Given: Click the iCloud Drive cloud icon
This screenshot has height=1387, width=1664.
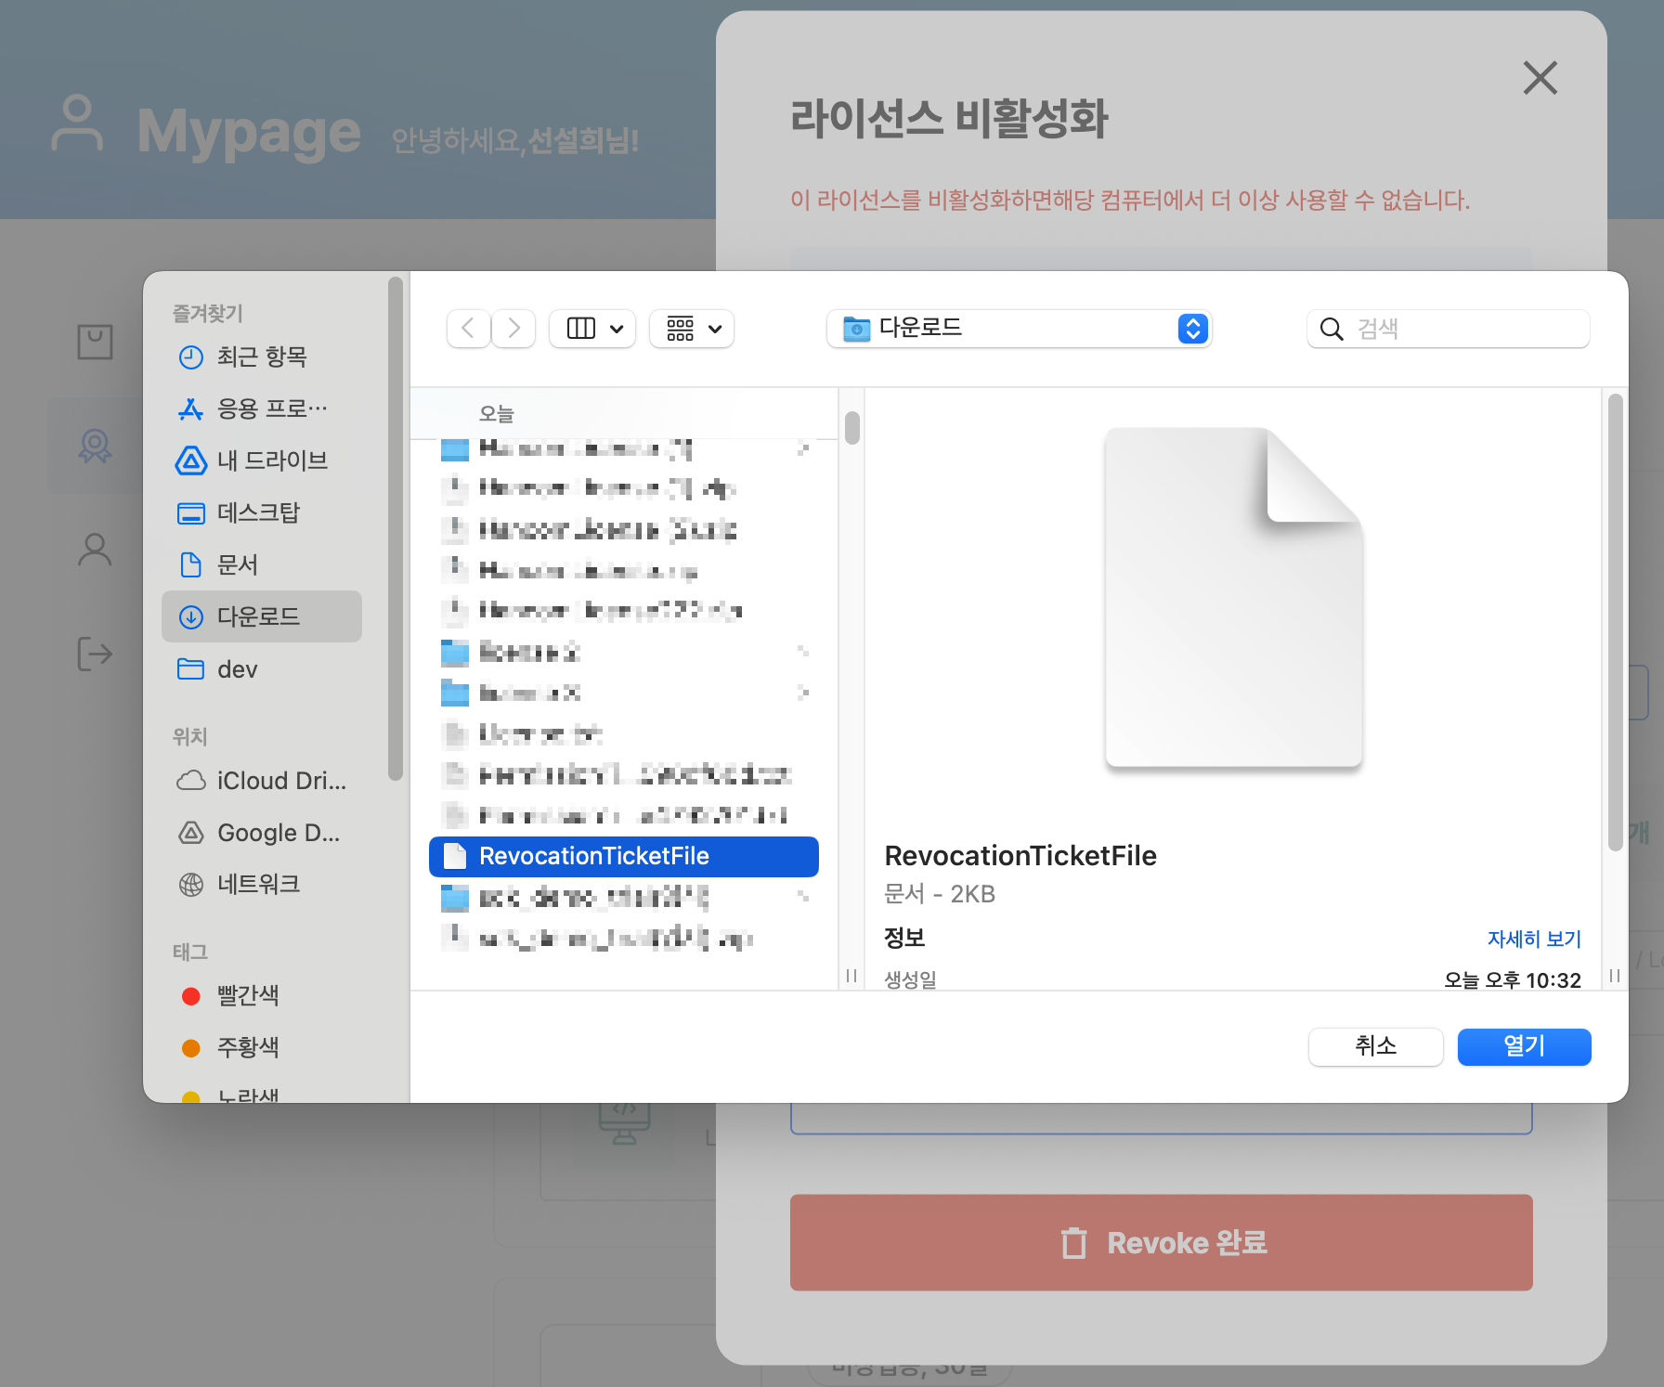Looking at the screenshot, I should click(191, 781).
